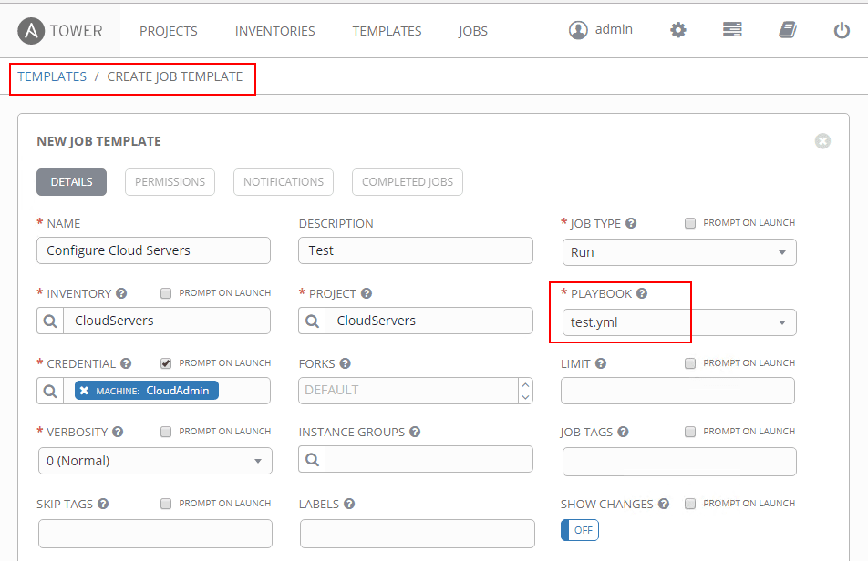Viewport: 868px width, 561px height.
Task: Select the Completed Jobs tab
Action: click(x=408, y=182)
